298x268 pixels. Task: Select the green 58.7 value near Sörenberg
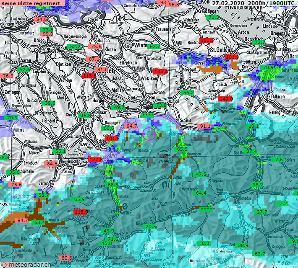point(42,195)
